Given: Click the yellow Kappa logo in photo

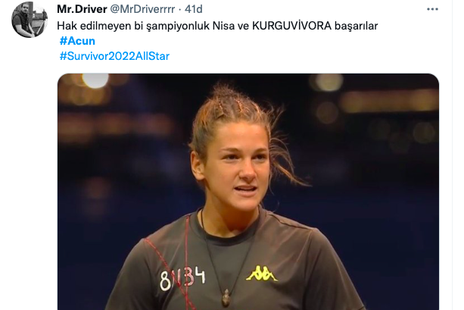Looking at the screenshot, I should (x=261, y=274).
